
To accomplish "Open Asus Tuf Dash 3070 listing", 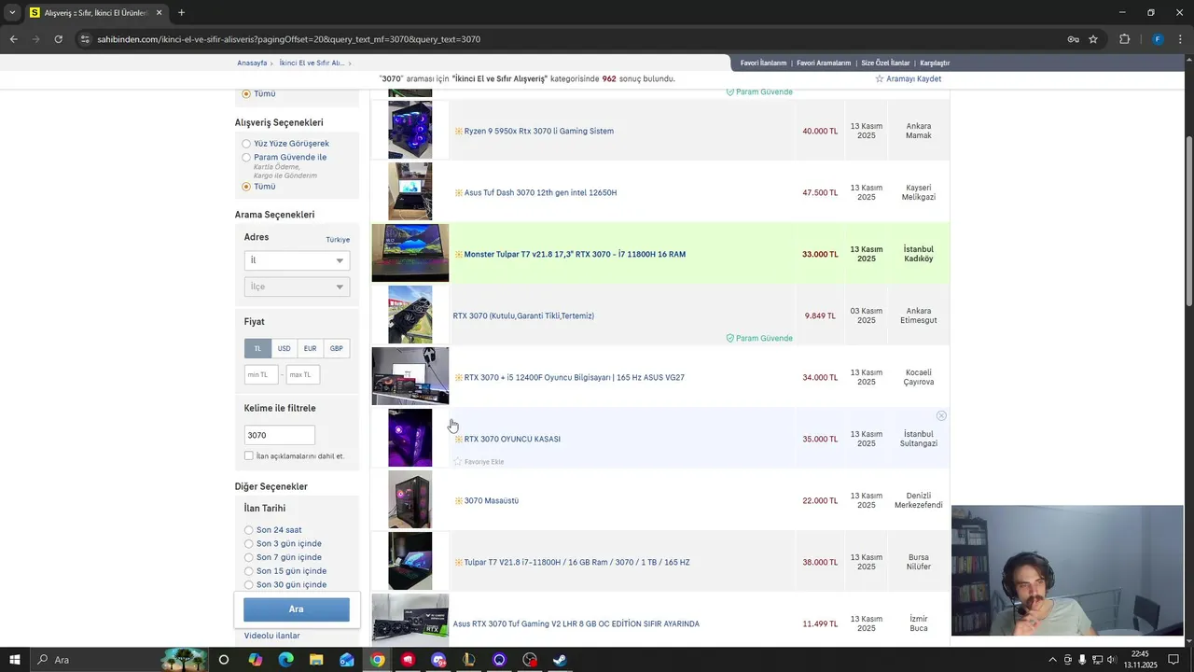I will tap(540, 192).
